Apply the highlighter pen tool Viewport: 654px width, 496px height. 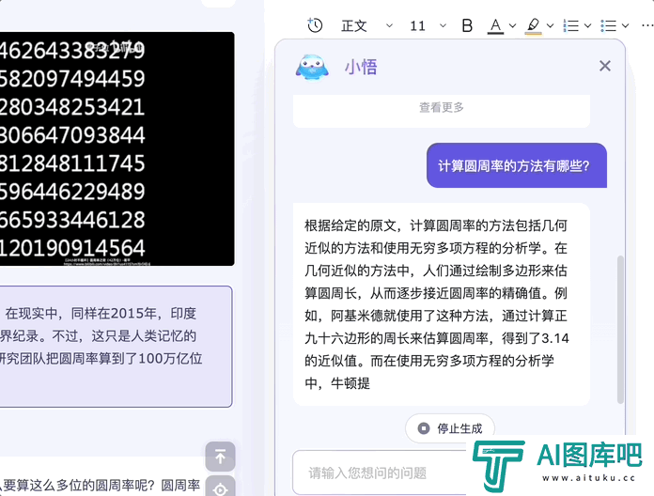point(533,26)
